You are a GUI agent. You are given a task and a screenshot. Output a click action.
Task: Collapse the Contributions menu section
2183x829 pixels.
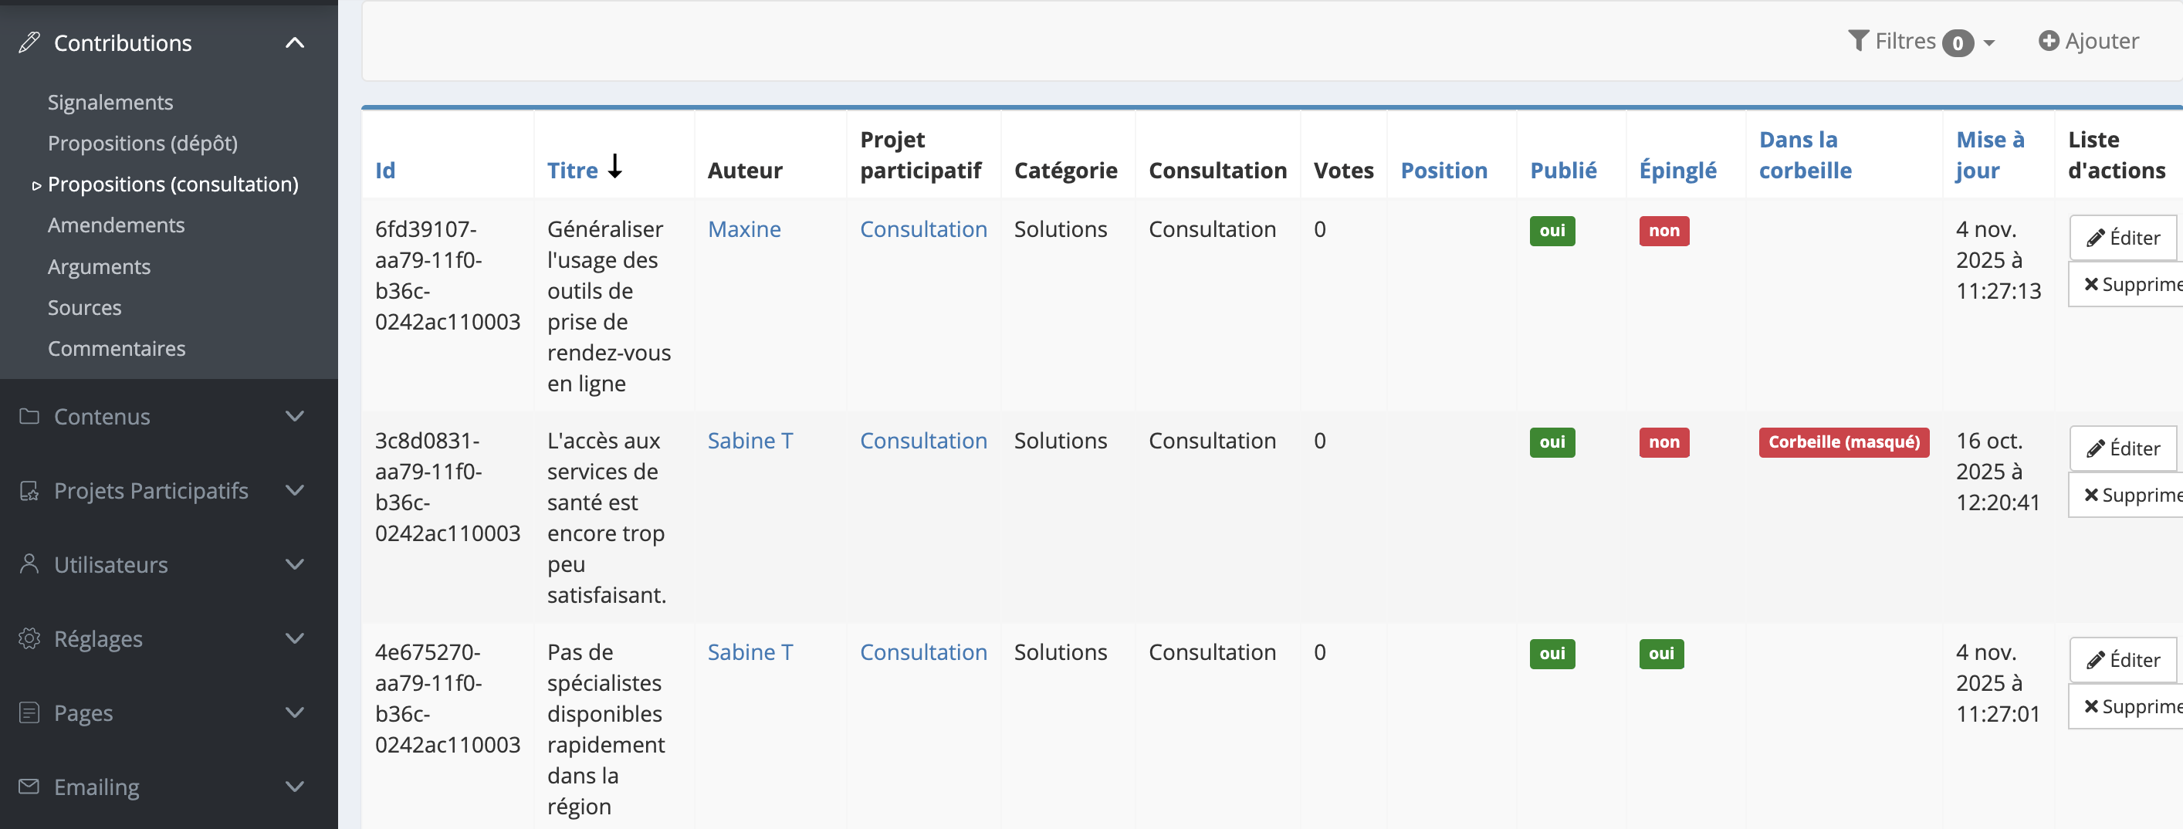(295, 42)
